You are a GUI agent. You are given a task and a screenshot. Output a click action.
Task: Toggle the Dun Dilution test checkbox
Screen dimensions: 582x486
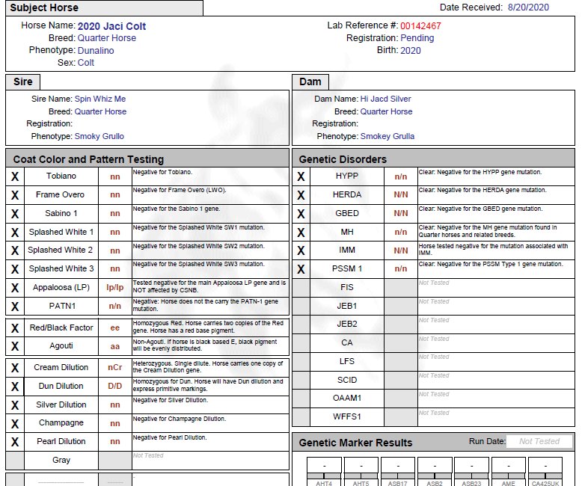pos(15,387)
